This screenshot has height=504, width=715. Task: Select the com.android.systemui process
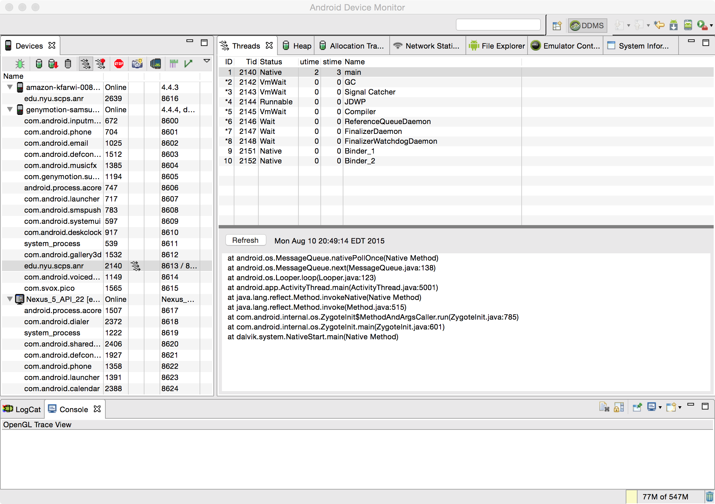[x=107, y=221]
